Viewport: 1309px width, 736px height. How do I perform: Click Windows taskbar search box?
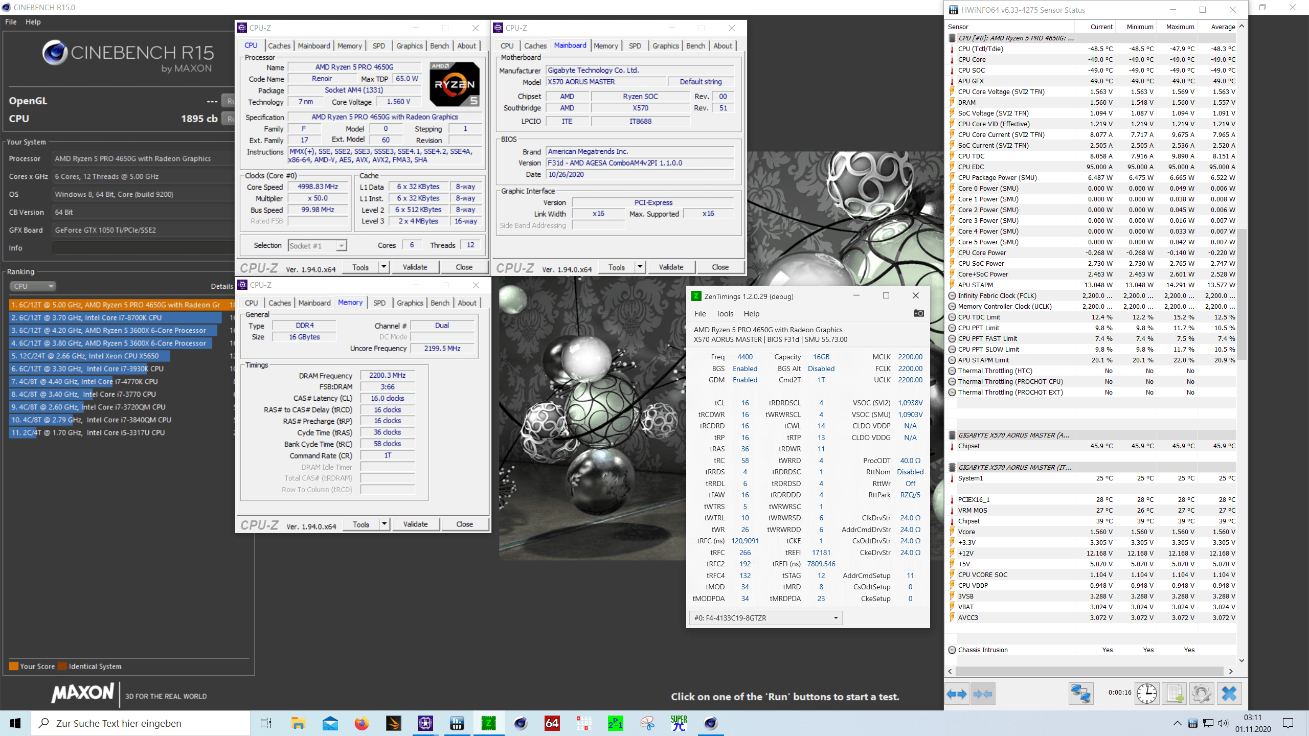coord(141,723)
